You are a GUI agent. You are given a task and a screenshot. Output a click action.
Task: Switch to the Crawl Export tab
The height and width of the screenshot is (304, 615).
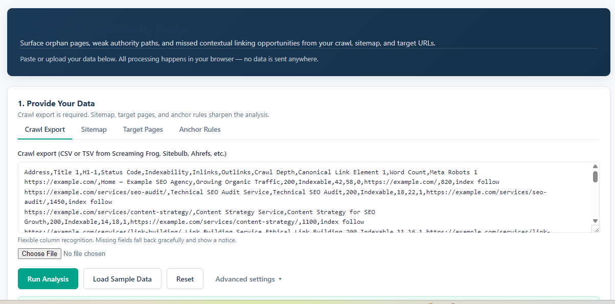(x=45, y=129)
